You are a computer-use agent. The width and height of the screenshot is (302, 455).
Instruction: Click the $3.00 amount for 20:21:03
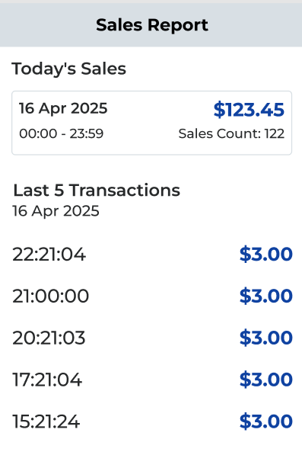[x=265, y=338]
